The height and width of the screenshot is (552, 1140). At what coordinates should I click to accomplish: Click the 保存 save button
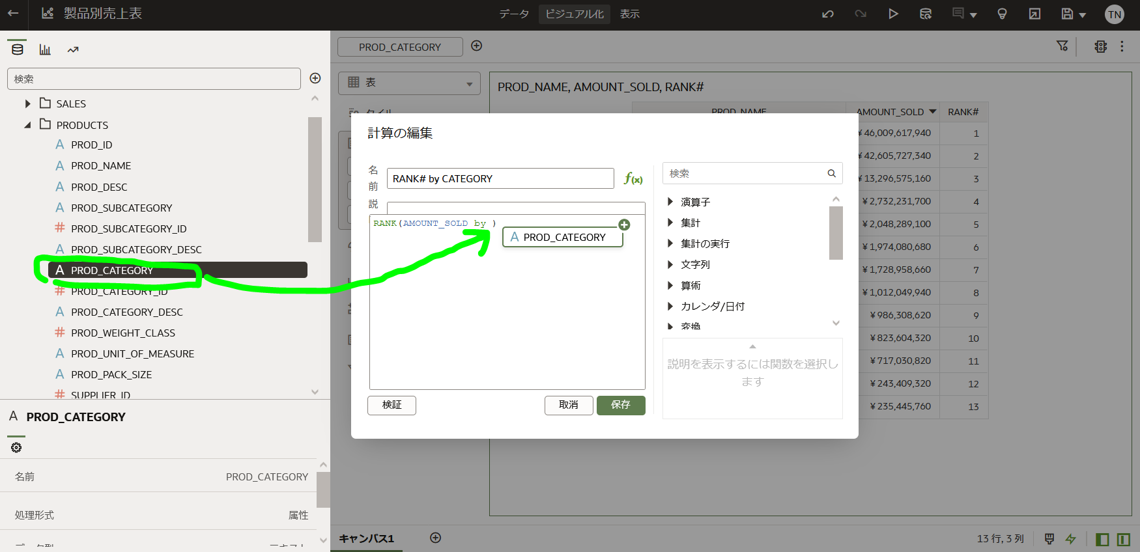tap(621, 405)
